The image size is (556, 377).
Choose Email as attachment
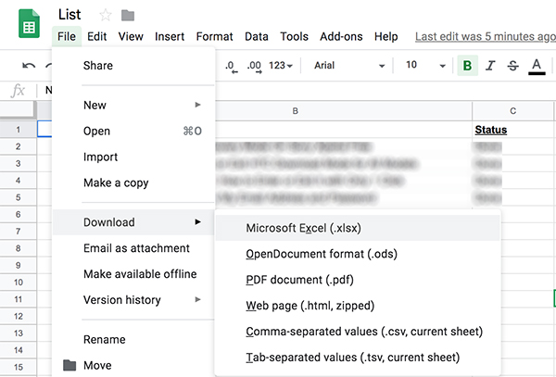point(133,248)
